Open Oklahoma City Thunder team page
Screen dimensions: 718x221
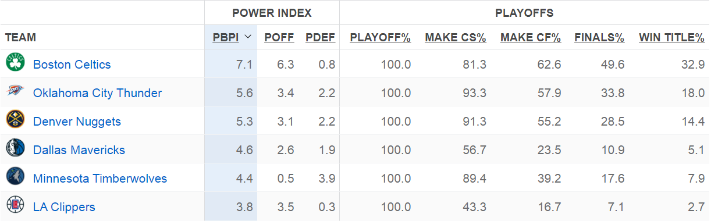[x=98, y=93]
